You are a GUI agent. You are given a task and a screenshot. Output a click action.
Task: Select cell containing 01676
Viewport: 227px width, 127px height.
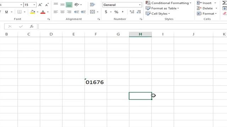pyautogui.click(x=96, y=82)
